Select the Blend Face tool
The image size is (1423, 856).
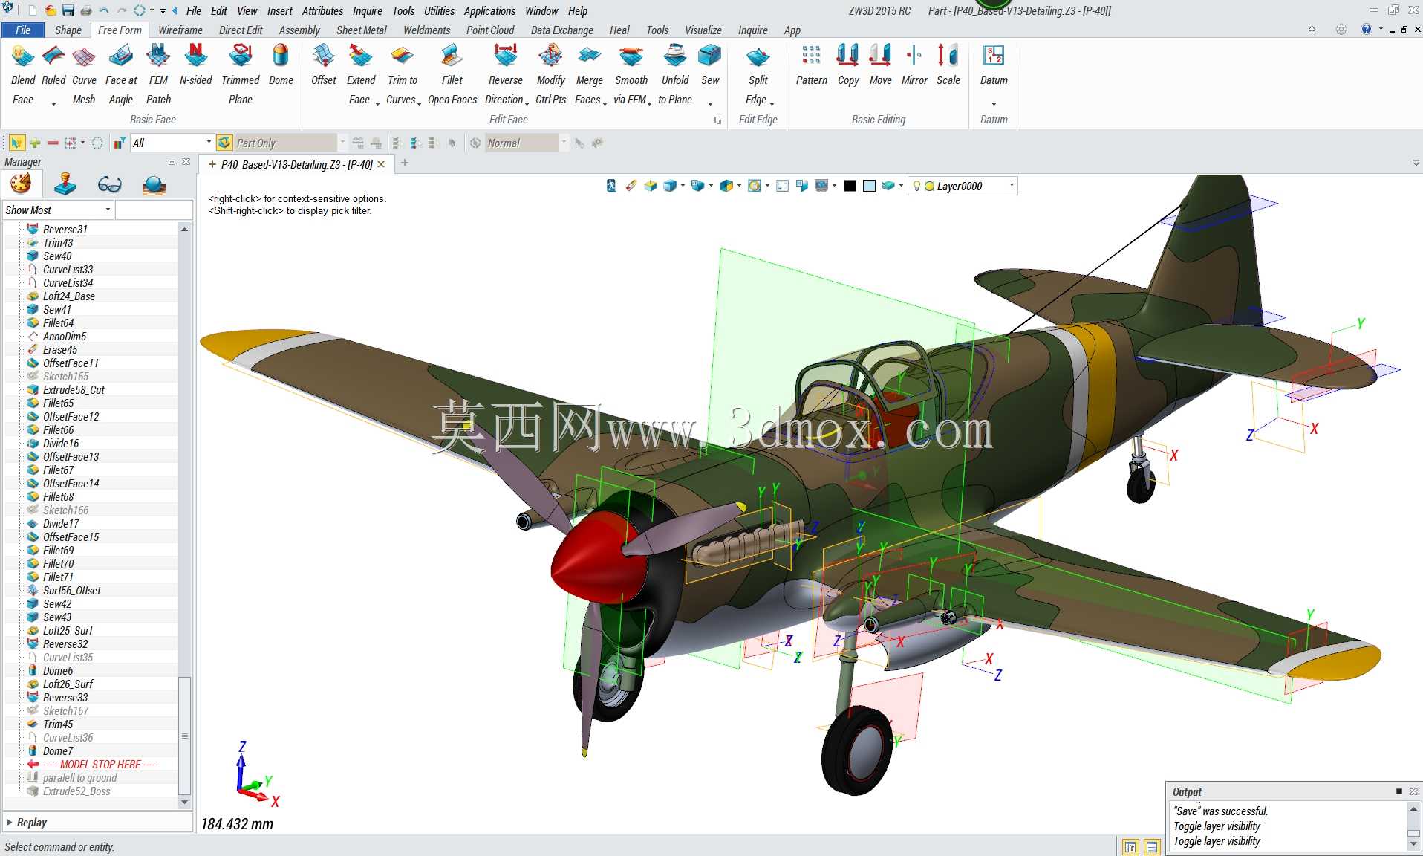point(23,74)
